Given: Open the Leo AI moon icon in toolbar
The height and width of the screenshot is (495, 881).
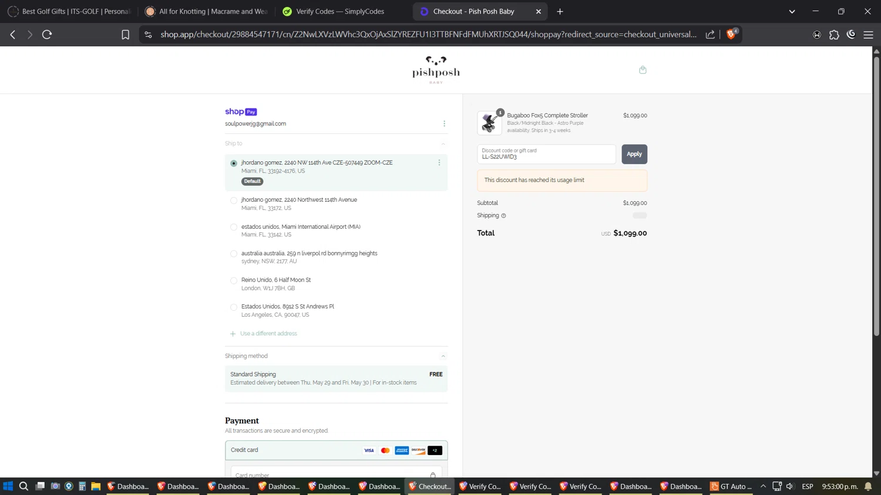Looking at the screenshot, I should (851, 35).
